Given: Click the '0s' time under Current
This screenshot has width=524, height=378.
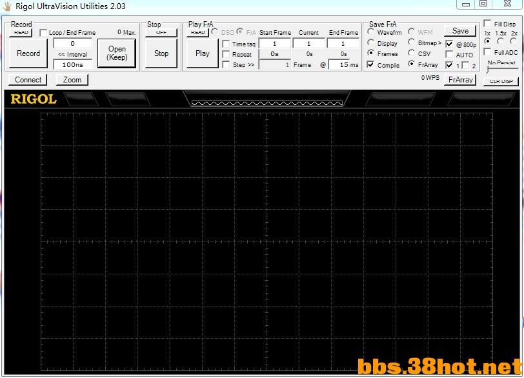Looking at the screenshot, I should (x=310, y=54).
